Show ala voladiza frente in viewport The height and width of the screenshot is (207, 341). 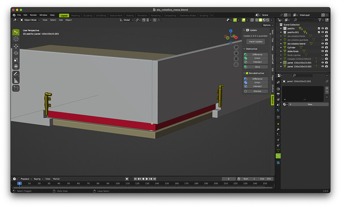point(323,36)
